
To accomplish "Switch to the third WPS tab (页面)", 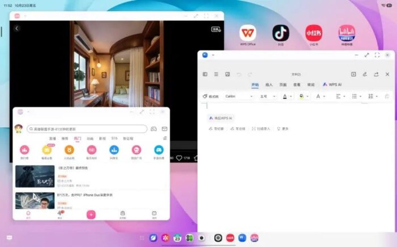I will click(x=283, y=85).
